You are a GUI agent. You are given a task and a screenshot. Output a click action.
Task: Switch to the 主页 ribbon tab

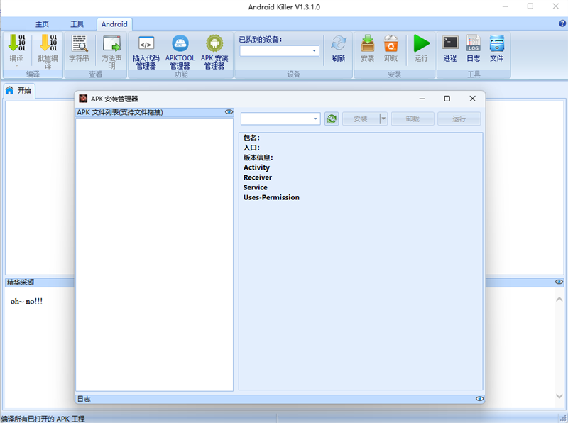[42, 24]
